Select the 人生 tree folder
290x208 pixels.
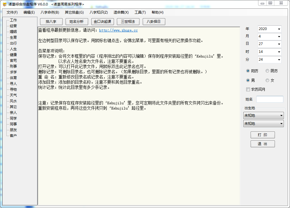[x=13, y=49]
